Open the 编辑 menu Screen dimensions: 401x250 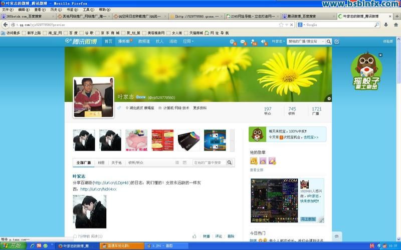click(x=24, y=9)
